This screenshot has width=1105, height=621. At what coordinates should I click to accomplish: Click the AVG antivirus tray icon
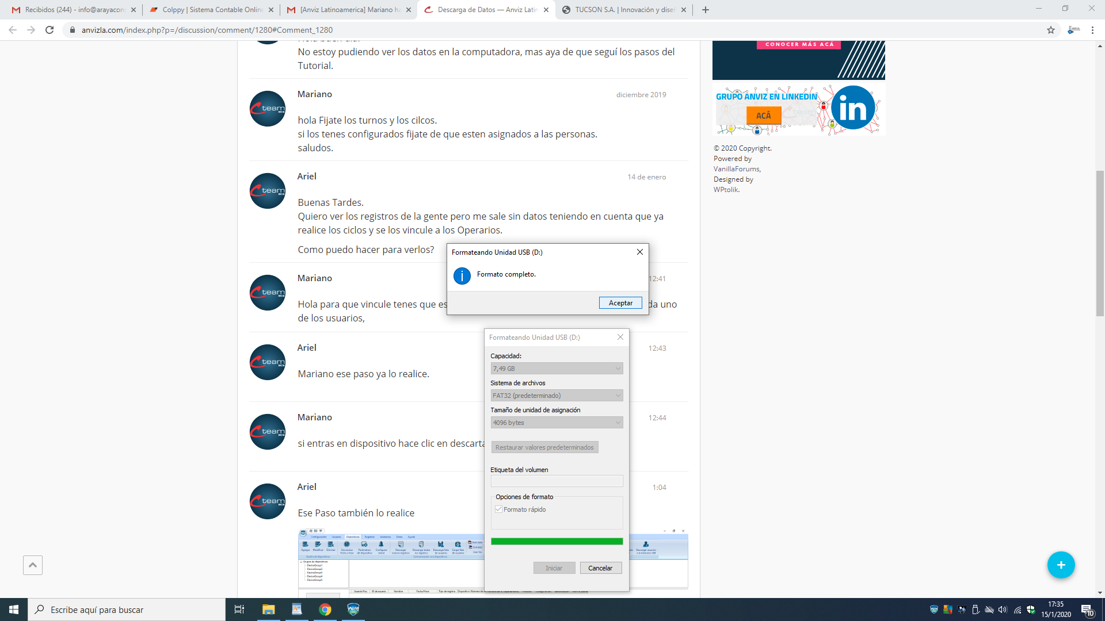coord(948,609)
